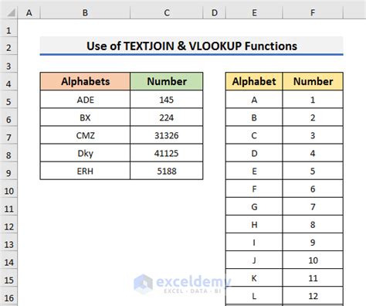This screenshot has height=306, width=366.
Task: Select lookup number 12 in column F
Action: 313,296
